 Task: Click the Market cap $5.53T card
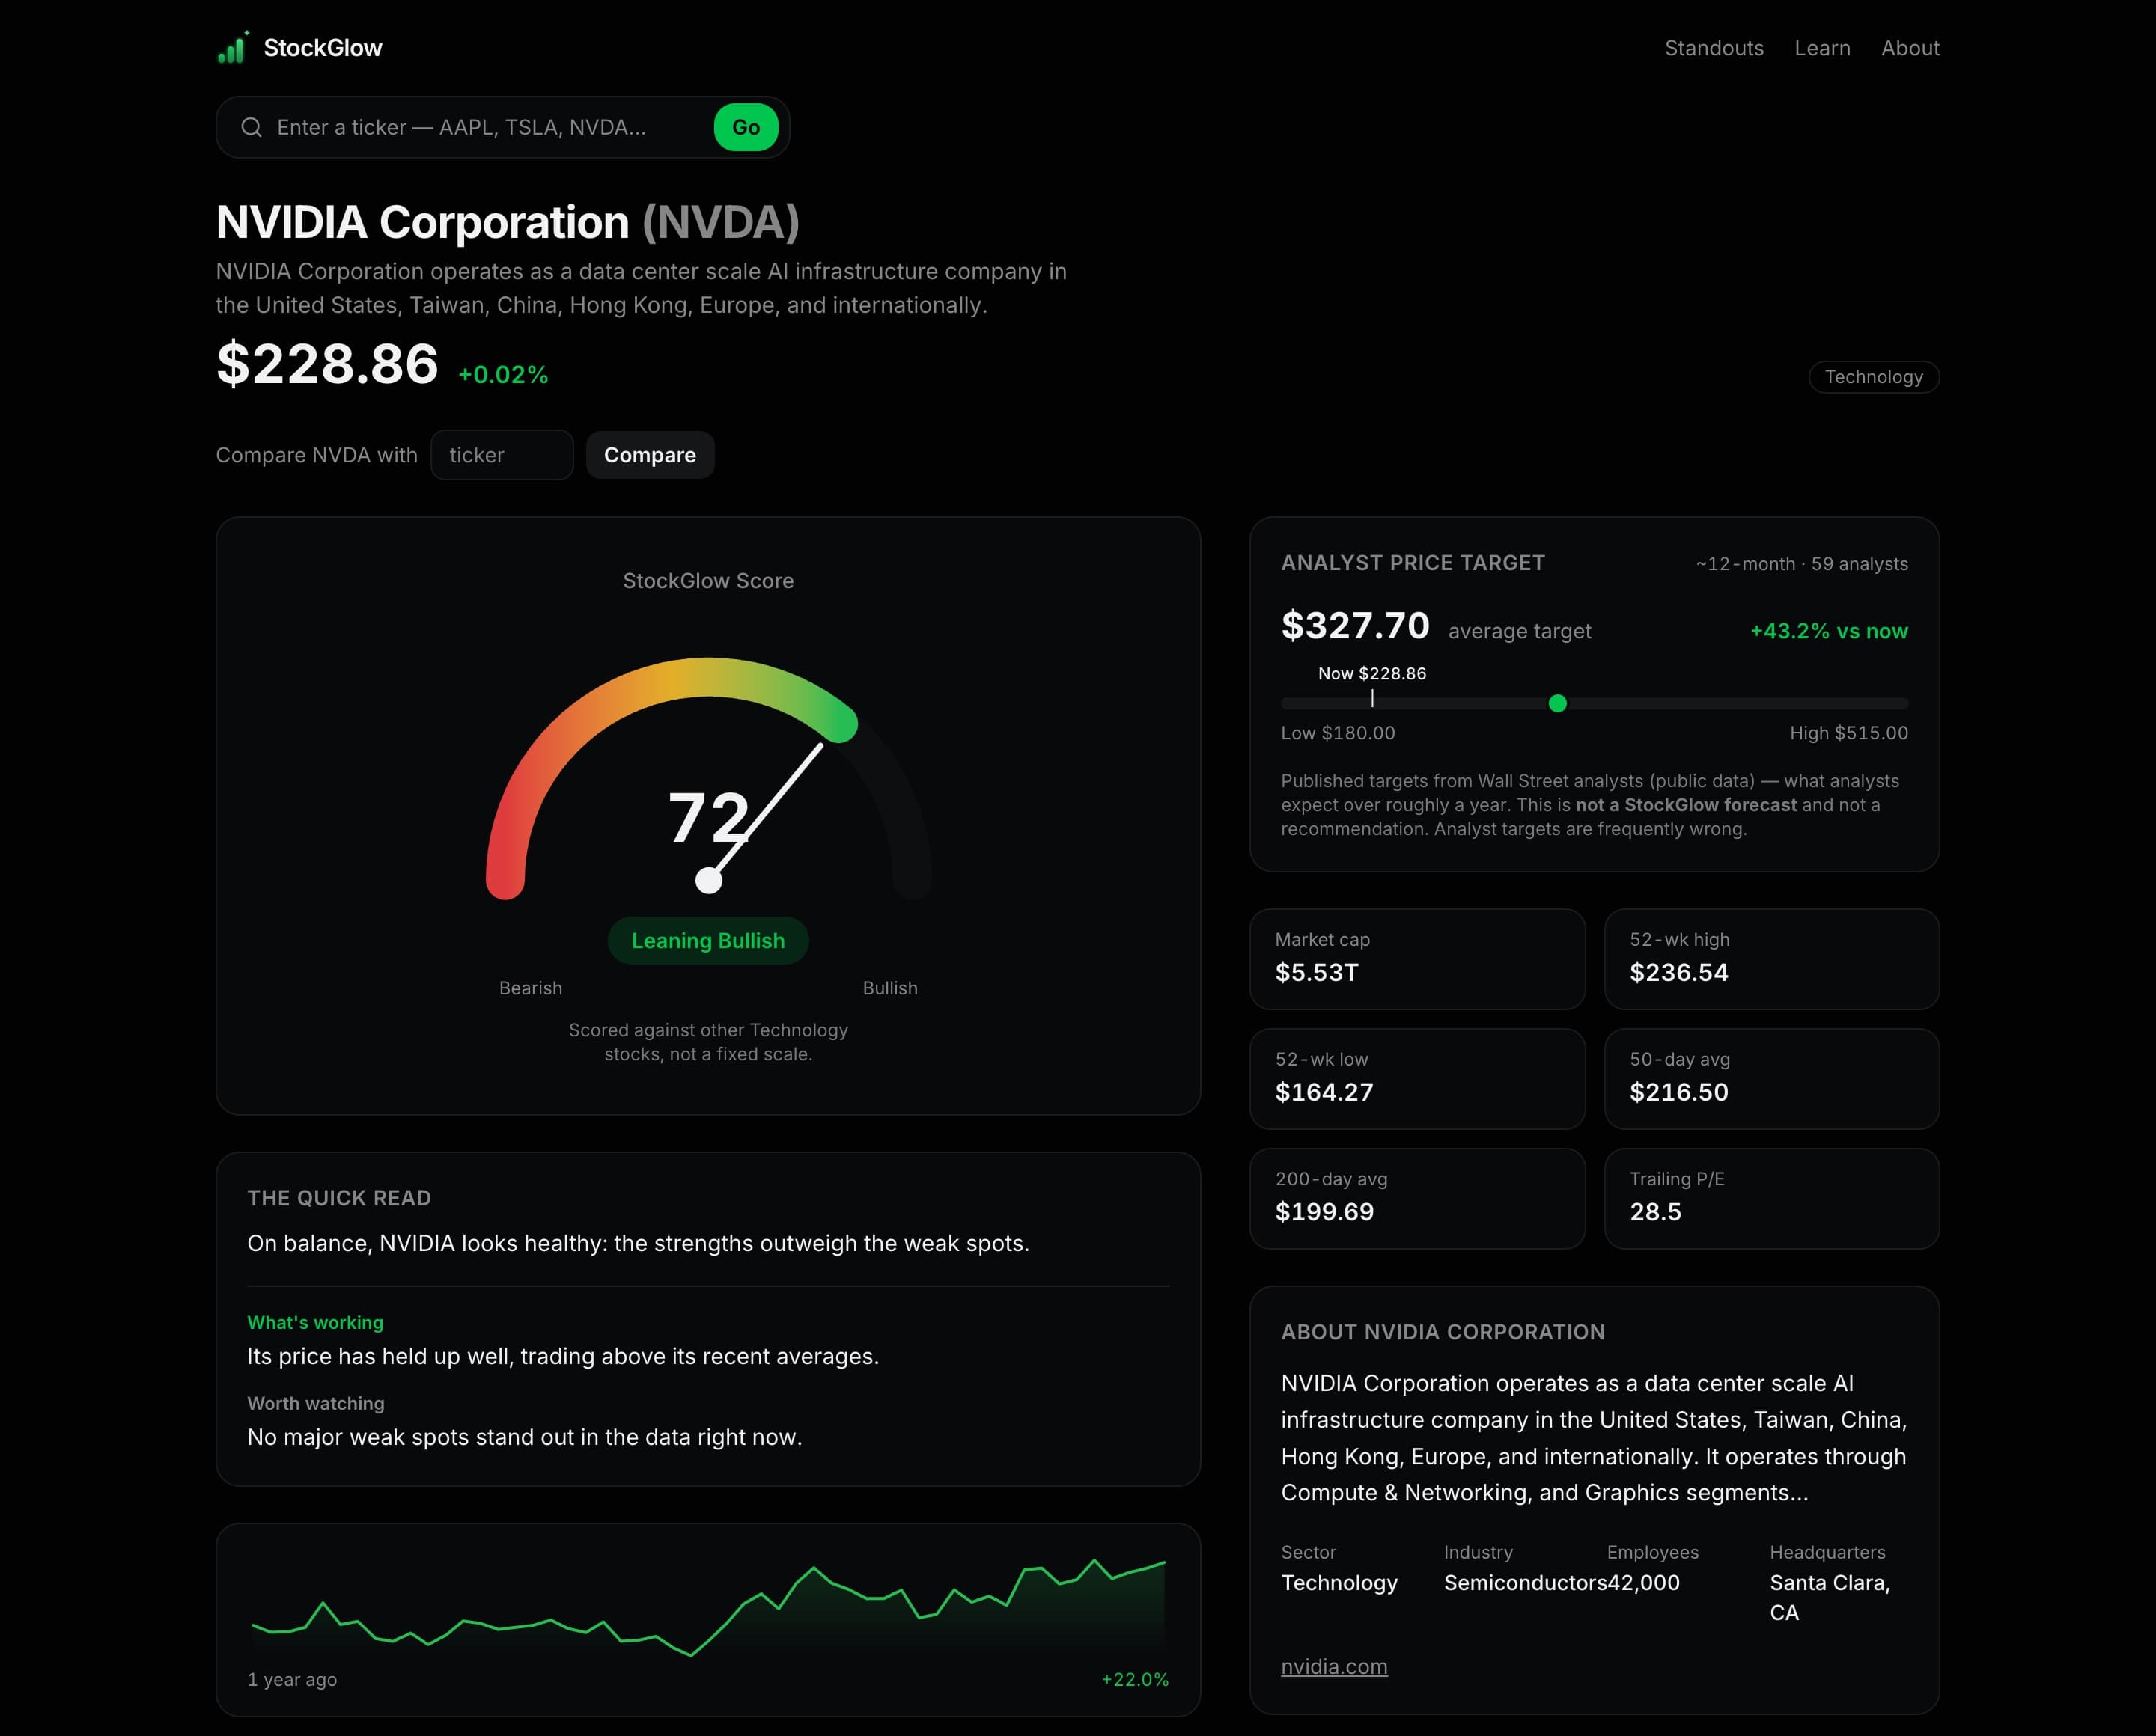coord(1416,959)
